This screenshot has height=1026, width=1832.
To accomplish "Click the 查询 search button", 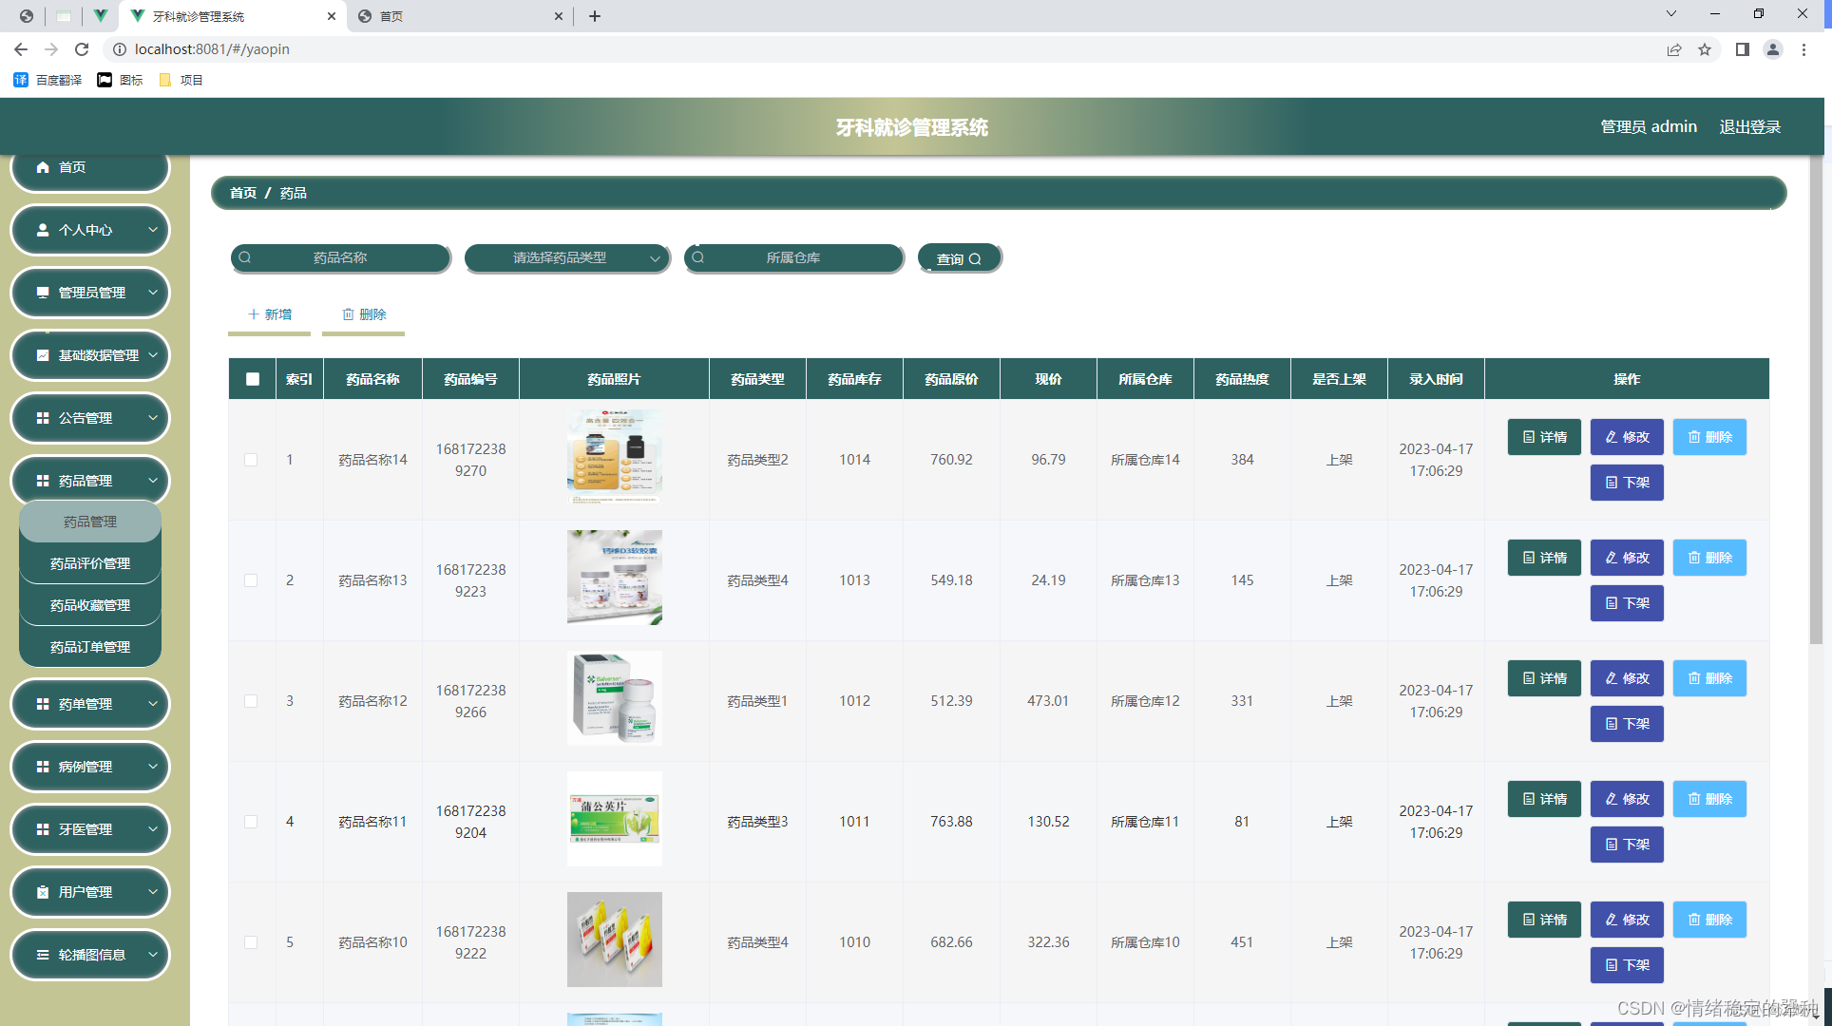I will pyautogui.click(x=960, y=258).
